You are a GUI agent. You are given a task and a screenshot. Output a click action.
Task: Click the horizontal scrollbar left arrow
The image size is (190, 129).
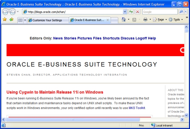3,120
